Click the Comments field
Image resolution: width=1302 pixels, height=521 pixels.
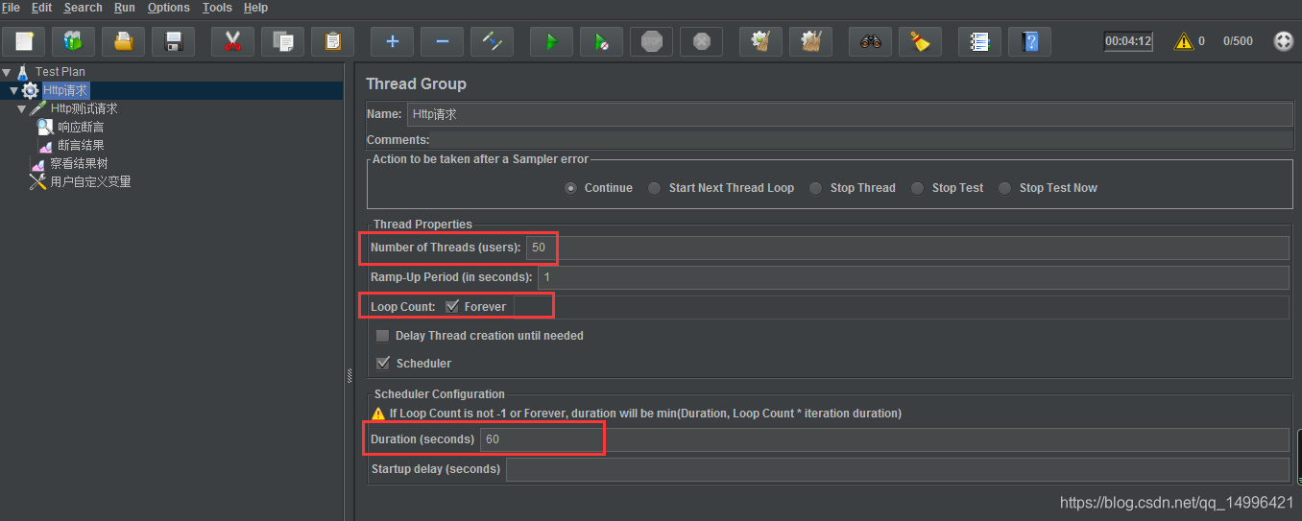pos(862,140)
